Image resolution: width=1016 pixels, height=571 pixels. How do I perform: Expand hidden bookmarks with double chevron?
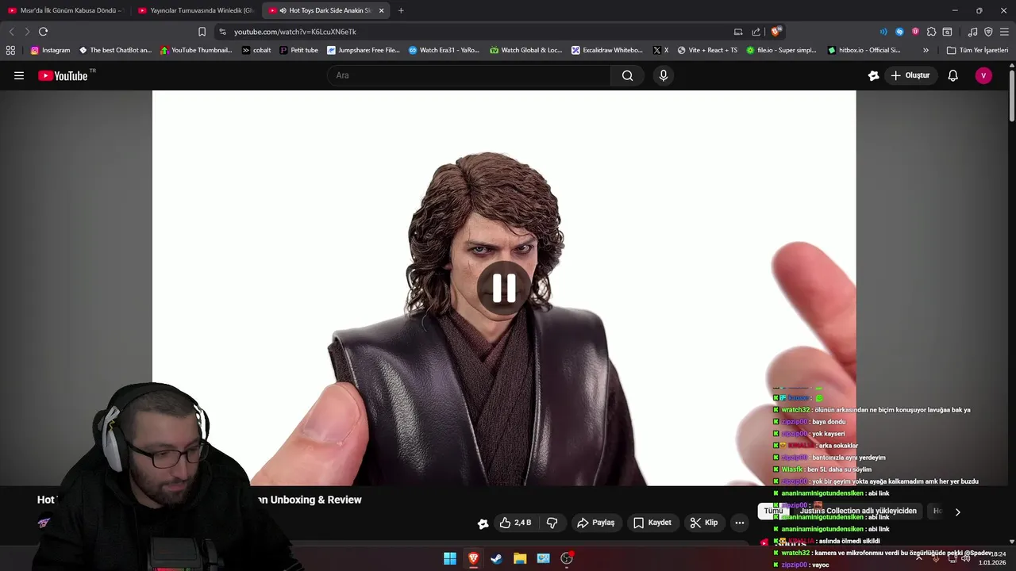pyautogui.click(x=926, y=50)
